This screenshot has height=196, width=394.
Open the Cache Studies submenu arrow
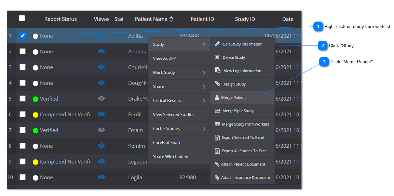[204, 129]
